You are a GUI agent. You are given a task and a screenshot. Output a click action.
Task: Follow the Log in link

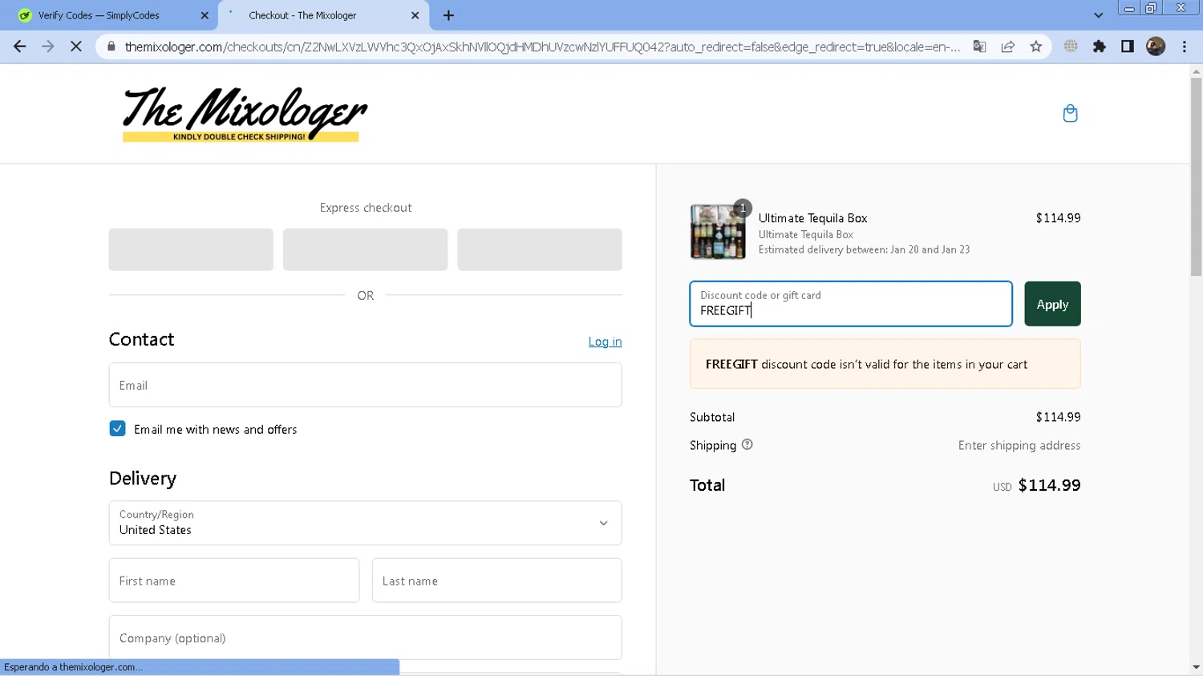605,342
